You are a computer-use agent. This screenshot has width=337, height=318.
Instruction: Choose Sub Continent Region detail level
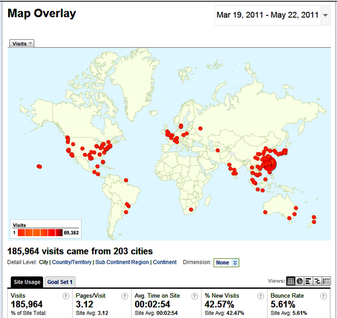tap(122, 262)
